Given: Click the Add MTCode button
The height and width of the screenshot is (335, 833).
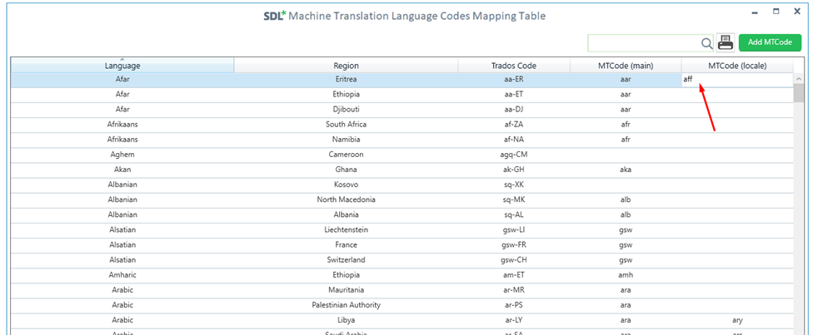Looking at the screenshot, I should 770,42.
